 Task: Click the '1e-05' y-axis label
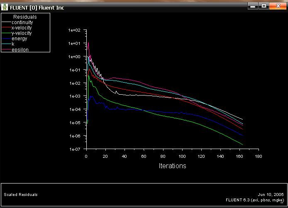point(75,122)
